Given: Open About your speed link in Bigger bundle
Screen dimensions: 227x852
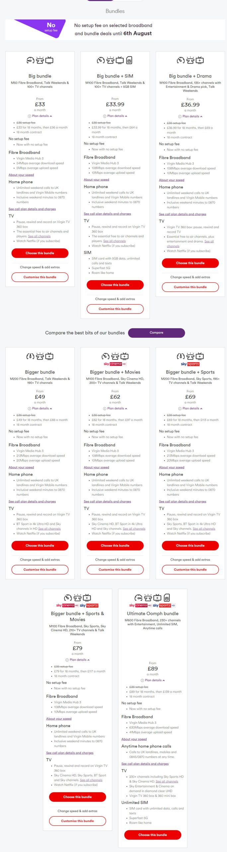Looking at the screenshot, I should coord(21,467).
